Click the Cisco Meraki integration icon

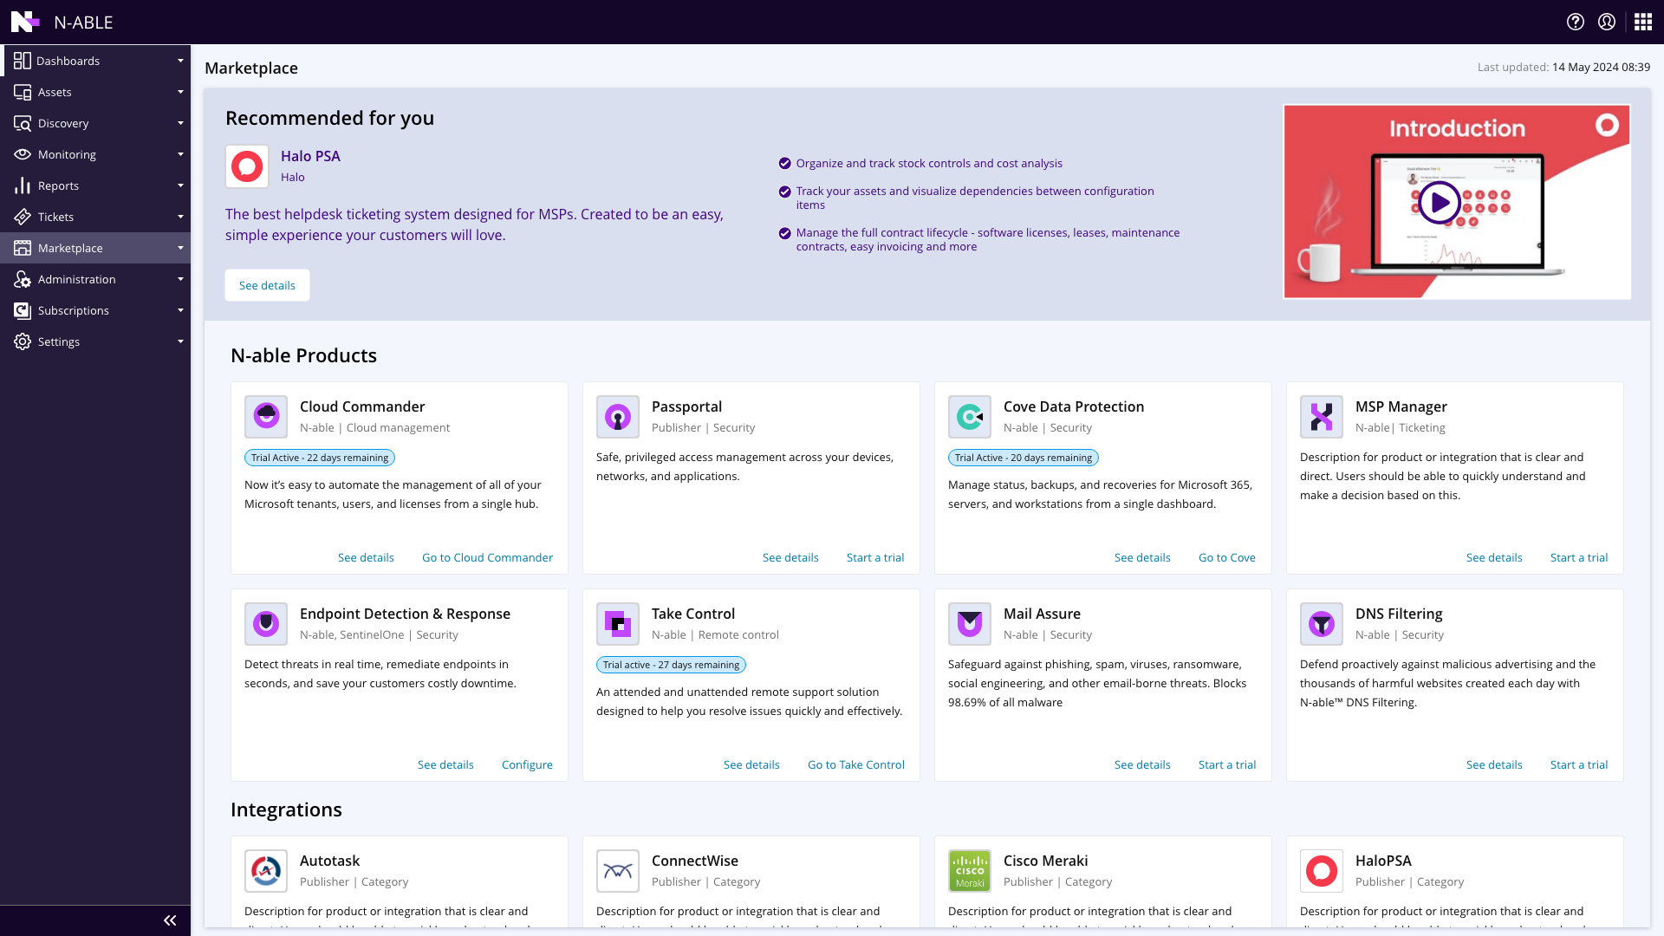(x=970, y=871)
